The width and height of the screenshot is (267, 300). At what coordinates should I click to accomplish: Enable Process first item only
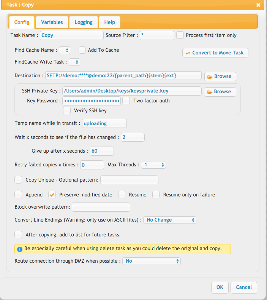[x=180, y=35]
